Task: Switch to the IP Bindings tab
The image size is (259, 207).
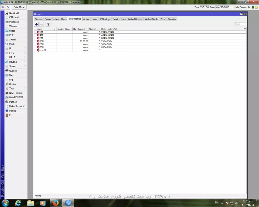Action: 105,19
